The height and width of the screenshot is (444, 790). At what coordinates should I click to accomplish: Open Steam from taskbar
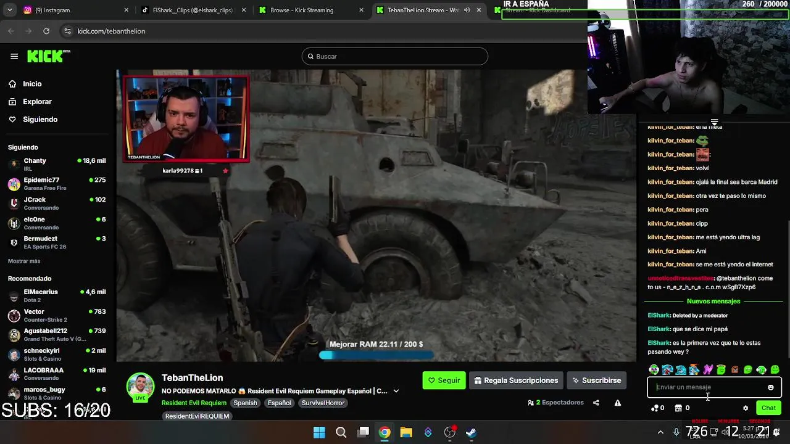pyautogui.click(x=471, y=432)
